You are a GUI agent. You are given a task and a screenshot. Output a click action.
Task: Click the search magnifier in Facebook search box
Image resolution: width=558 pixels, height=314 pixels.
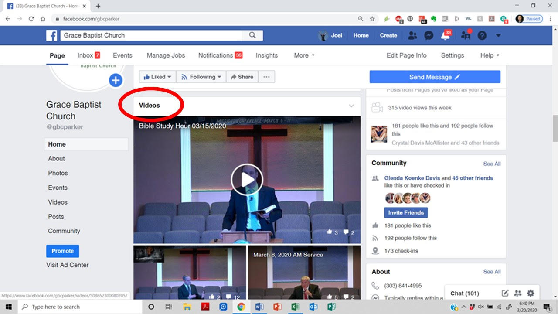click(252, 35)
